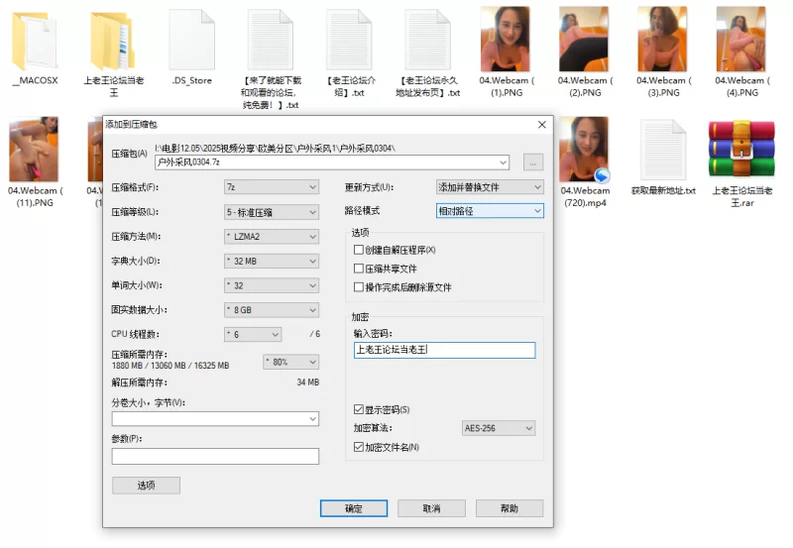The height and width of the screenshot is (548, 793).
Task: Open the CPU 线程数 dropdown
Action: click(253, 334)
